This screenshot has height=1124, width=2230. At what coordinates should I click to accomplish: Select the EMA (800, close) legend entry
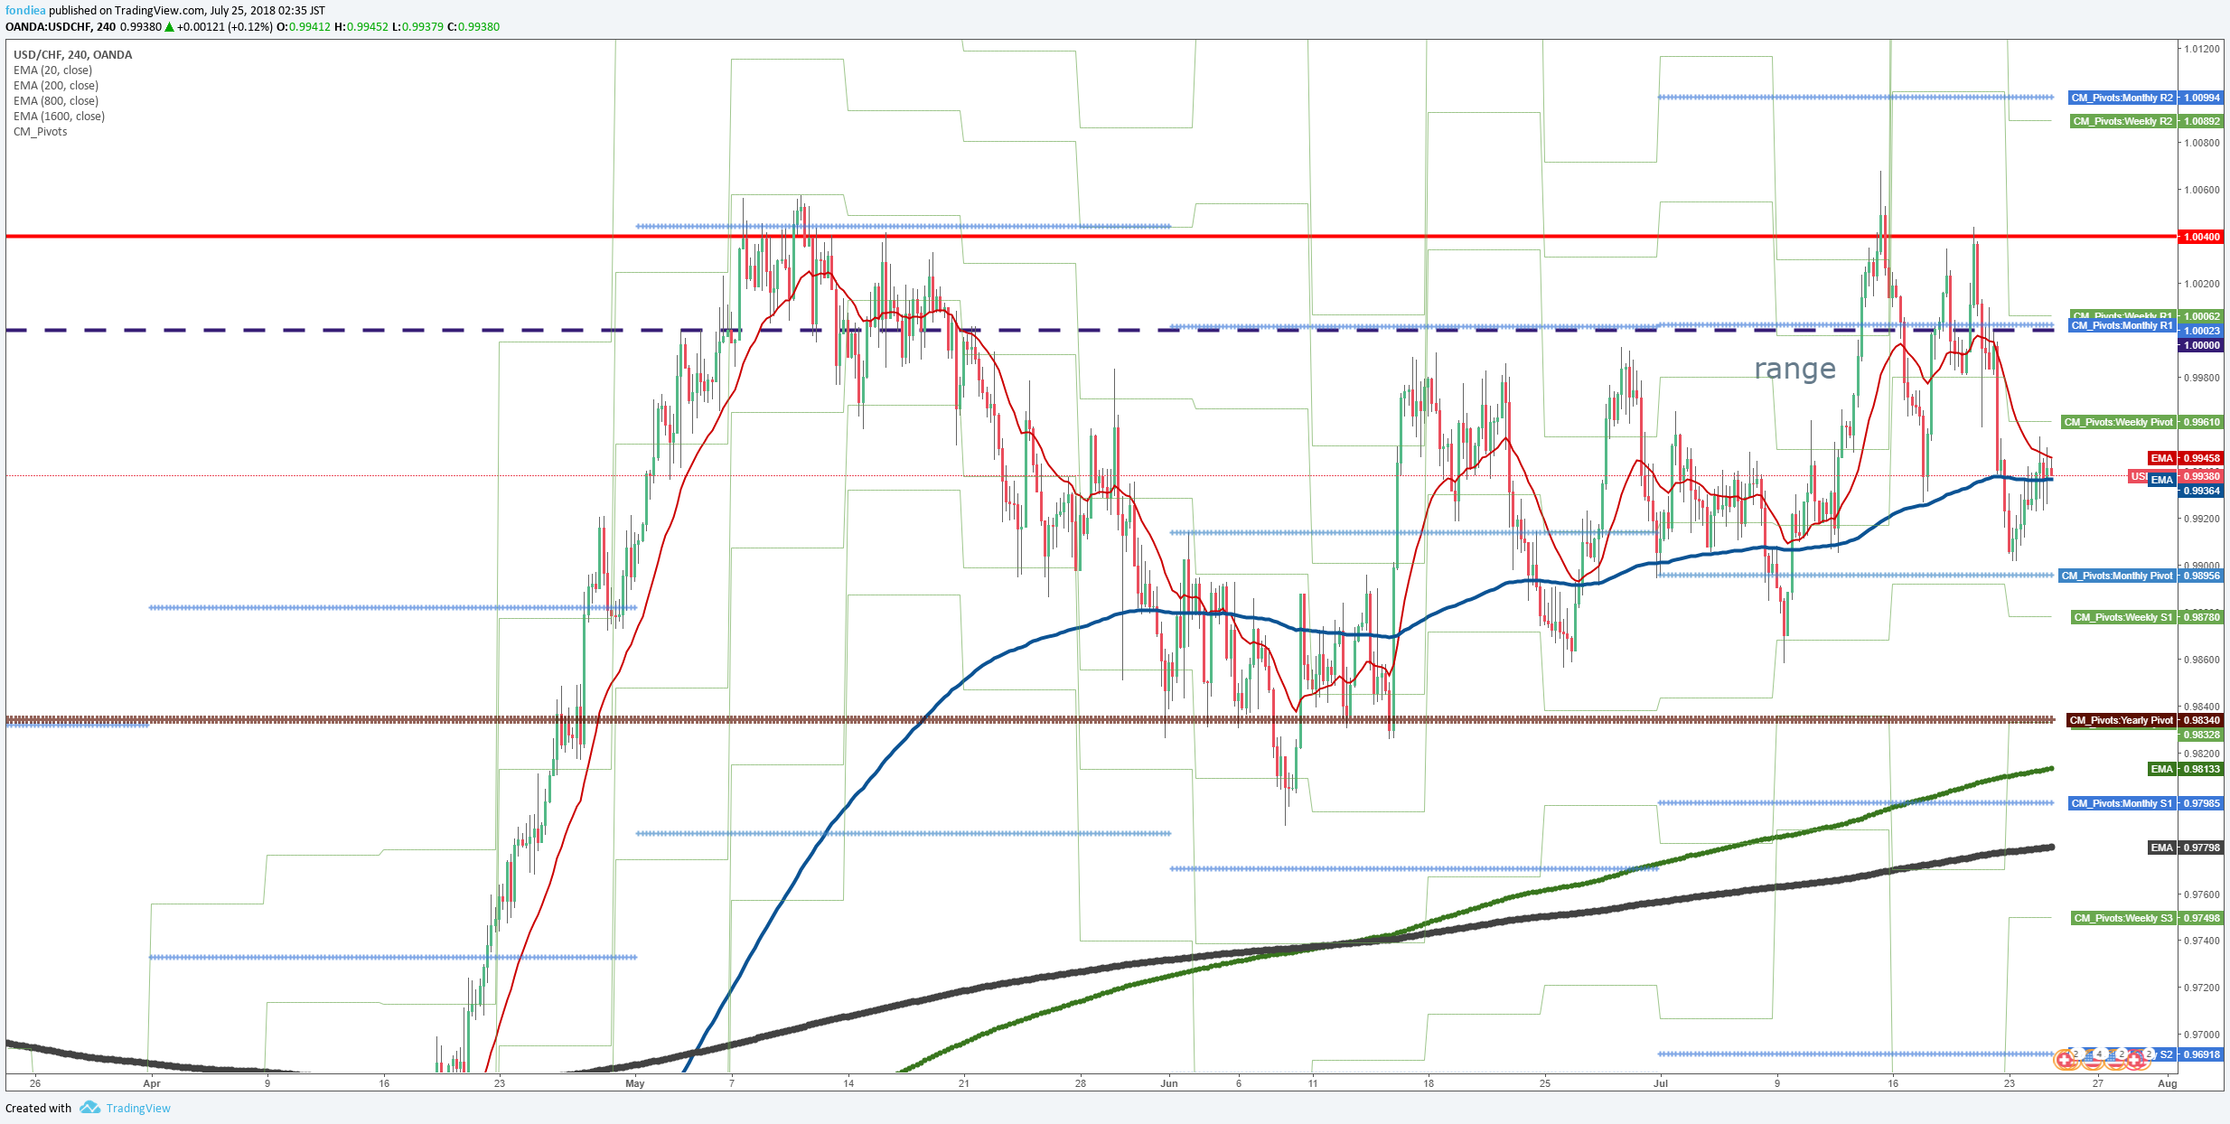(56, 101)
